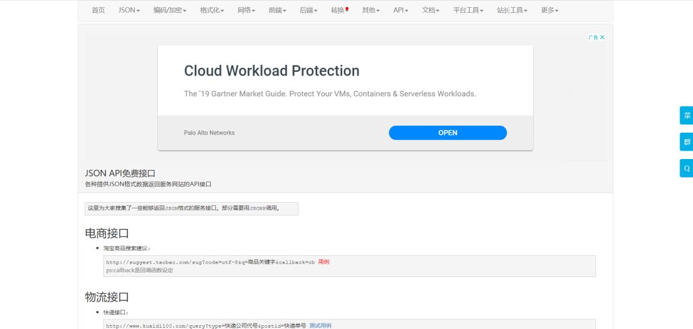The image size is (693, 329).
Task: Open the 平台工具 dropdown
Action: (468, 10)
